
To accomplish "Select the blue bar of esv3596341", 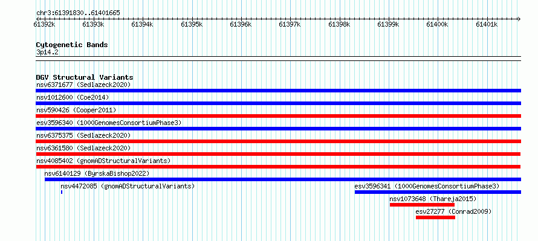I will [x=438, y=192].
